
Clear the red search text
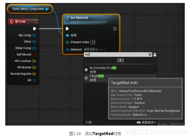point(150,54)
